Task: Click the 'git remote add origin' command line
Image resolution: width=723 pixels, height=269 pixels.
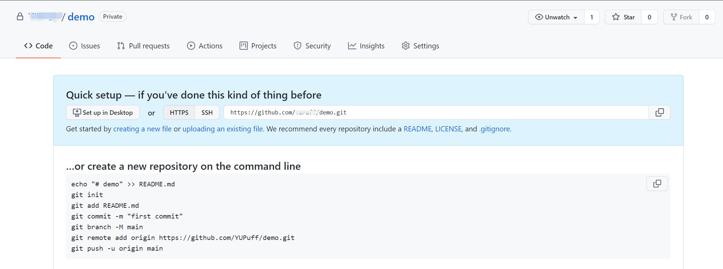Action: [x=183, y=238]
